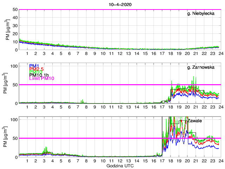Image resolution: width=225 pixels, height=169 pixels.
Task: Click the 40 tick on the top chart's y-axis
Action: 15,18
